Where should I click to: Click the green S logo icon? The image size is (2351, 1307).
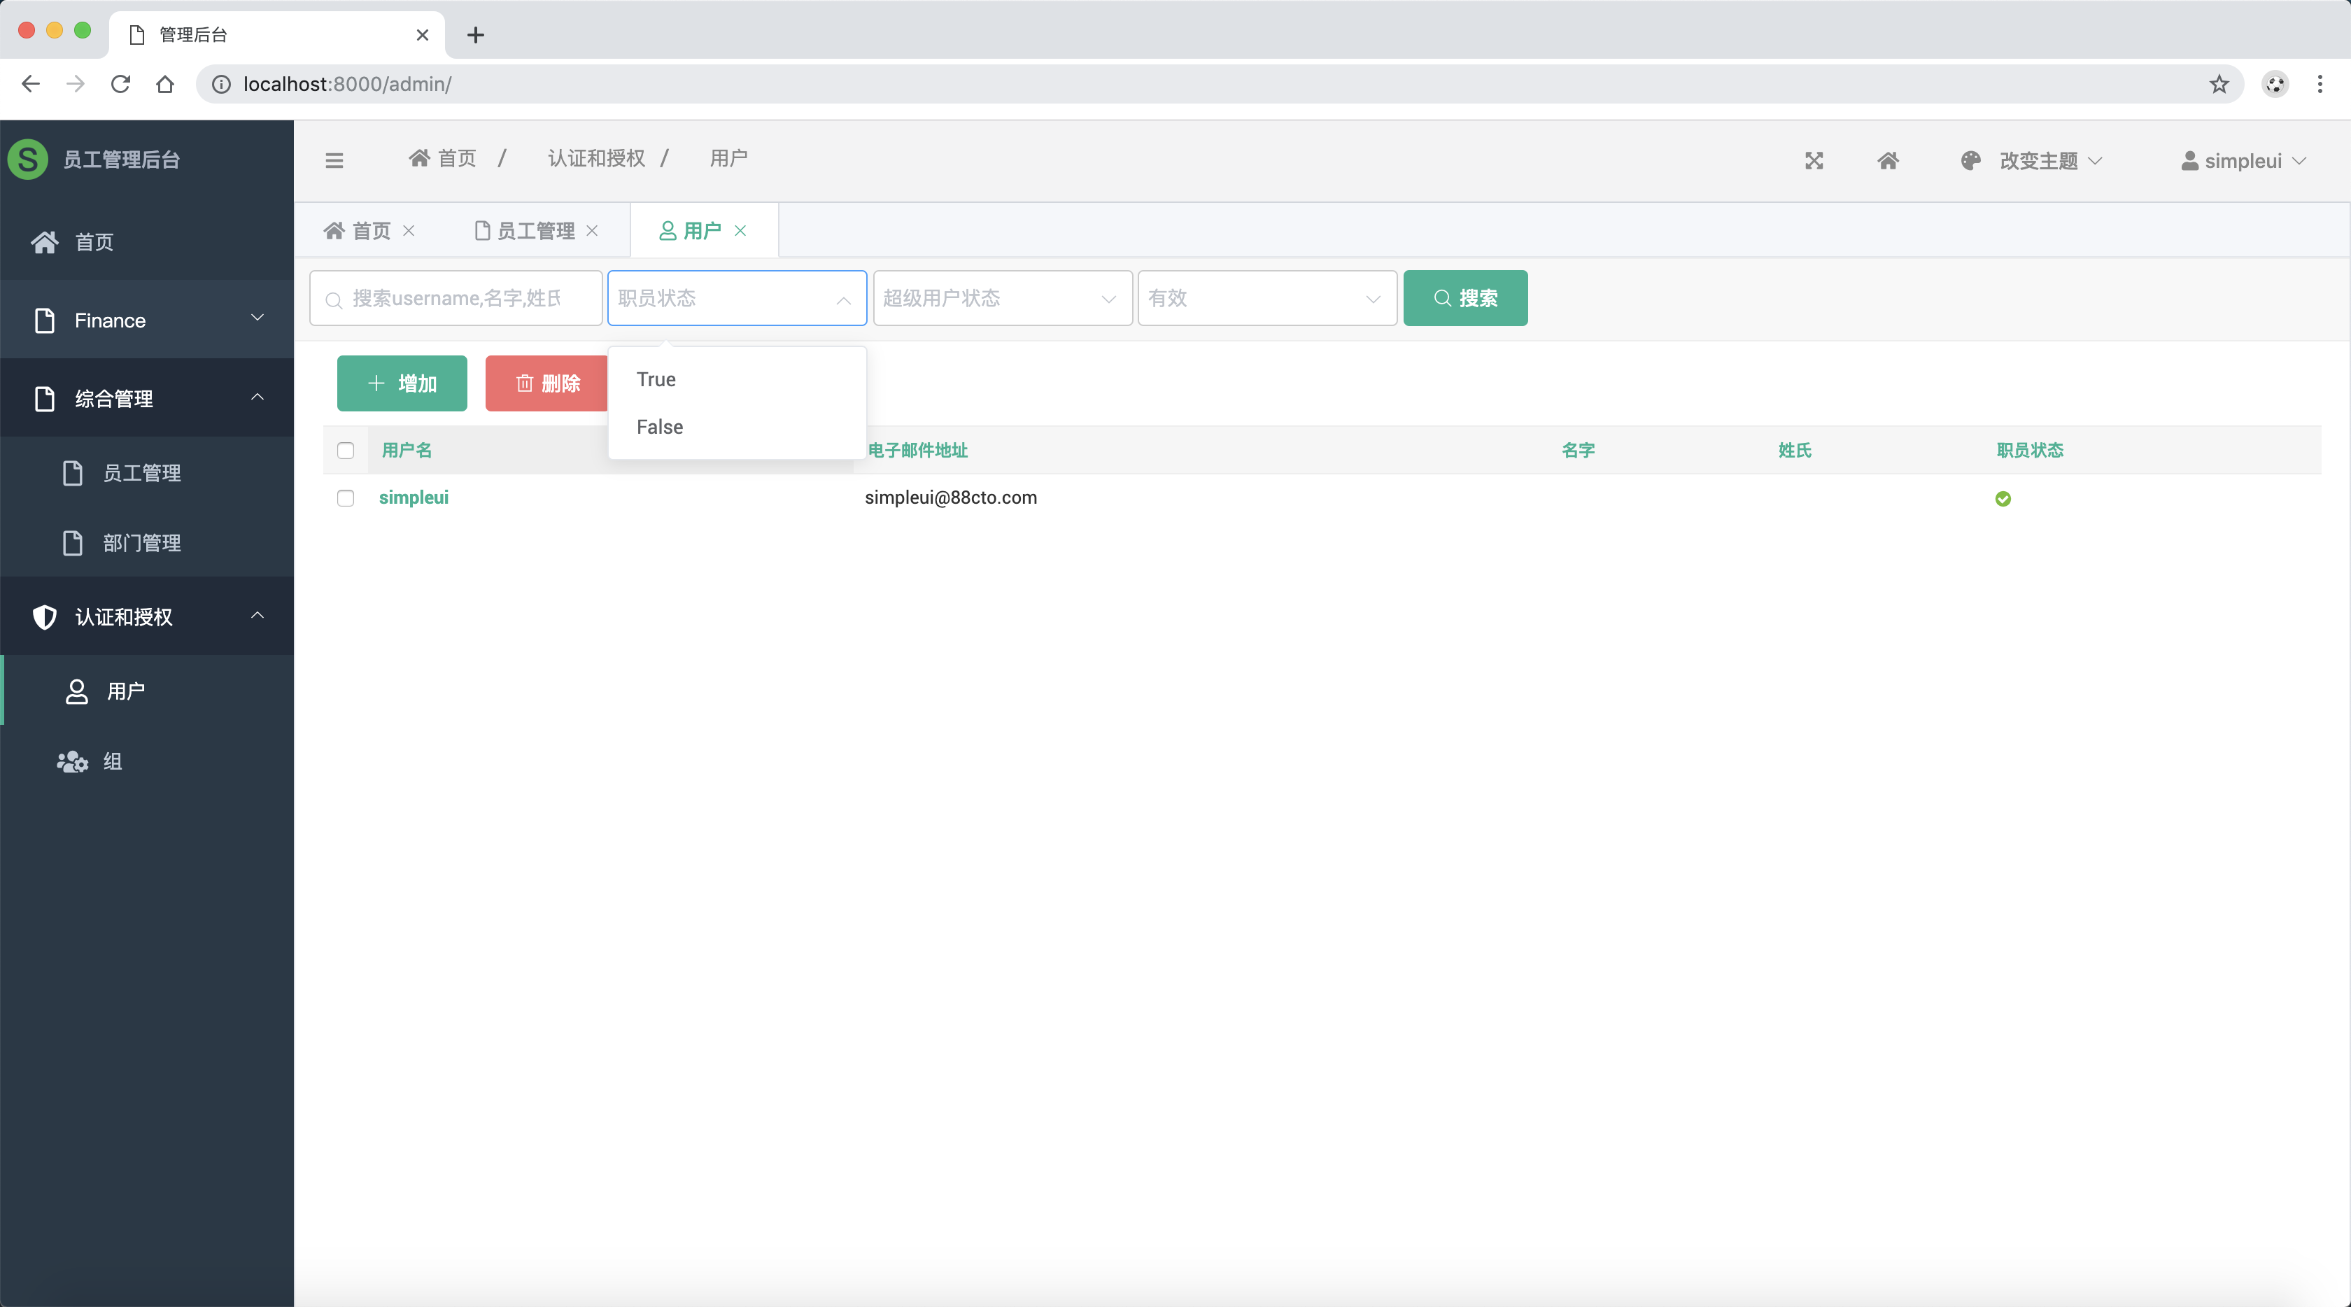click(x=27, y=159)
